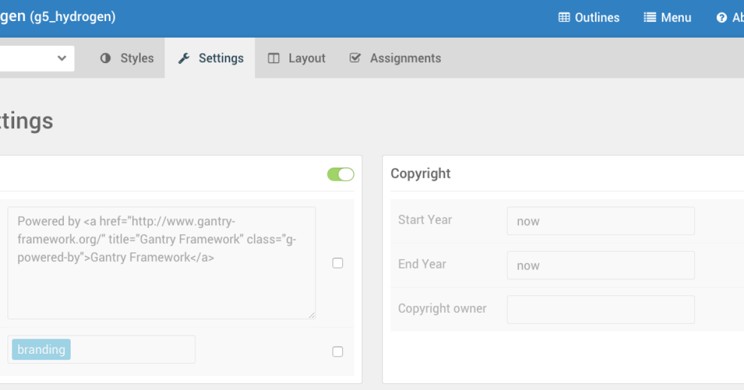The width and height of the screenshot is (744, 390).
Task: Click the About question mark icon
Action: coord(722,17)
